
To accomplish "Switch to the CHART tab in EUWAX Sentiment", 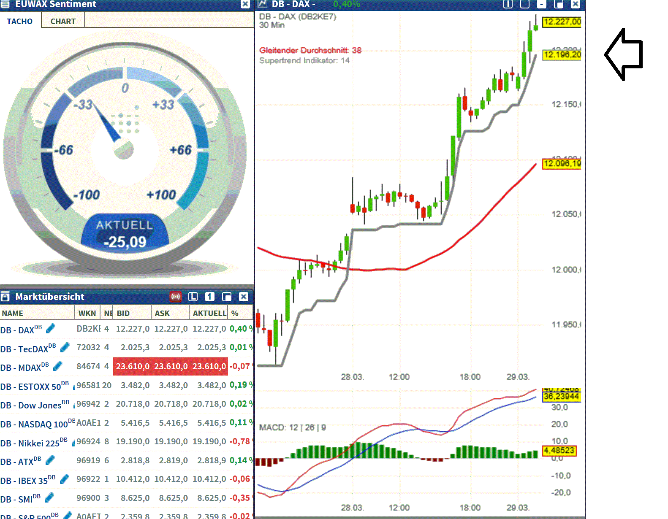I will 63,21.
